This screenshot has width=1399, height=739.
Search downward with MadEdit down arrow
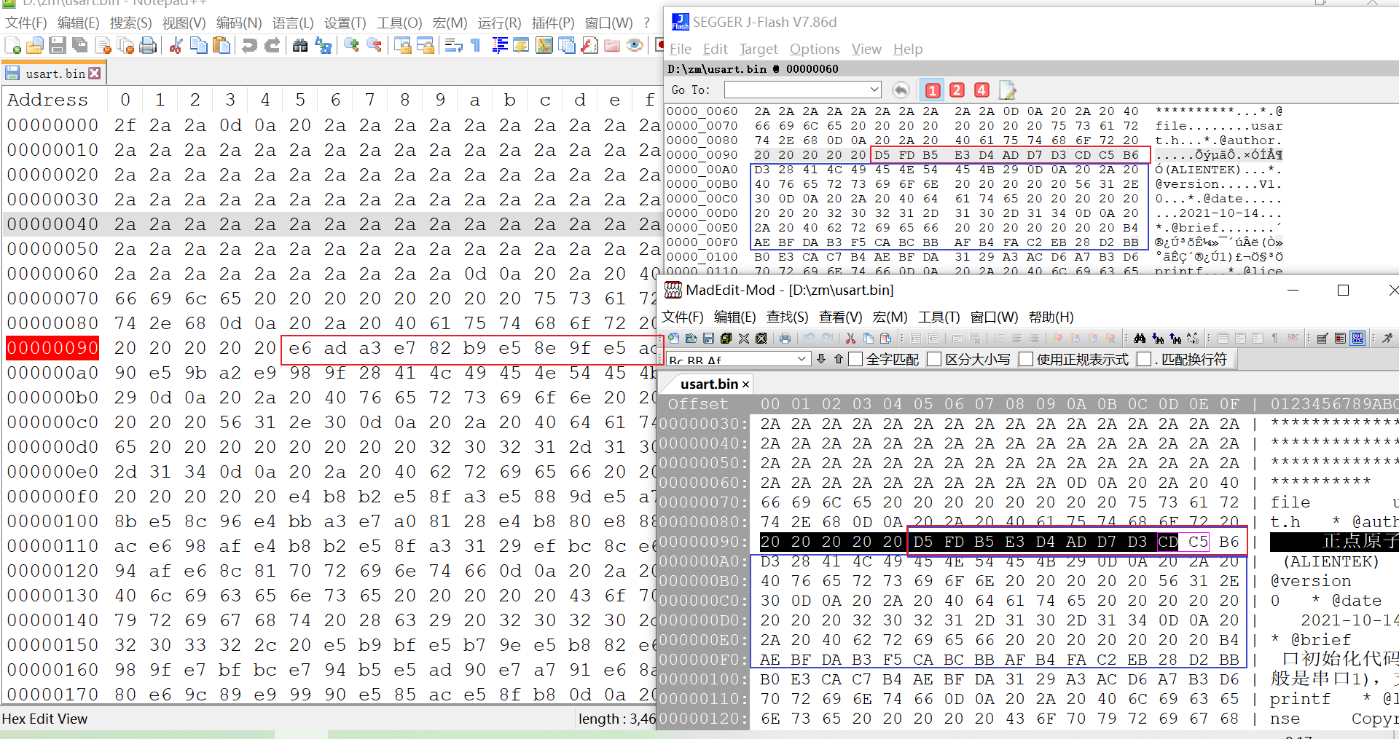coord(821,359)
